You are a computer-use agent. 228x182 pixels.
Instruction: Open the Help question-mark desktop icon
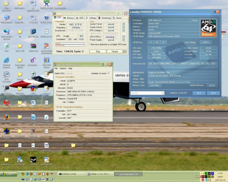tap(47, 18)
